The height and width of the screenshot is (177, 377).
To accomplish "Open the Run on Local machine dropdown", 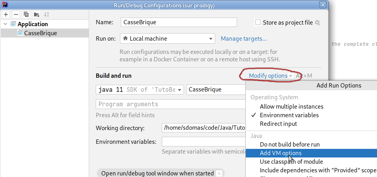I will [x=167, y=39].
